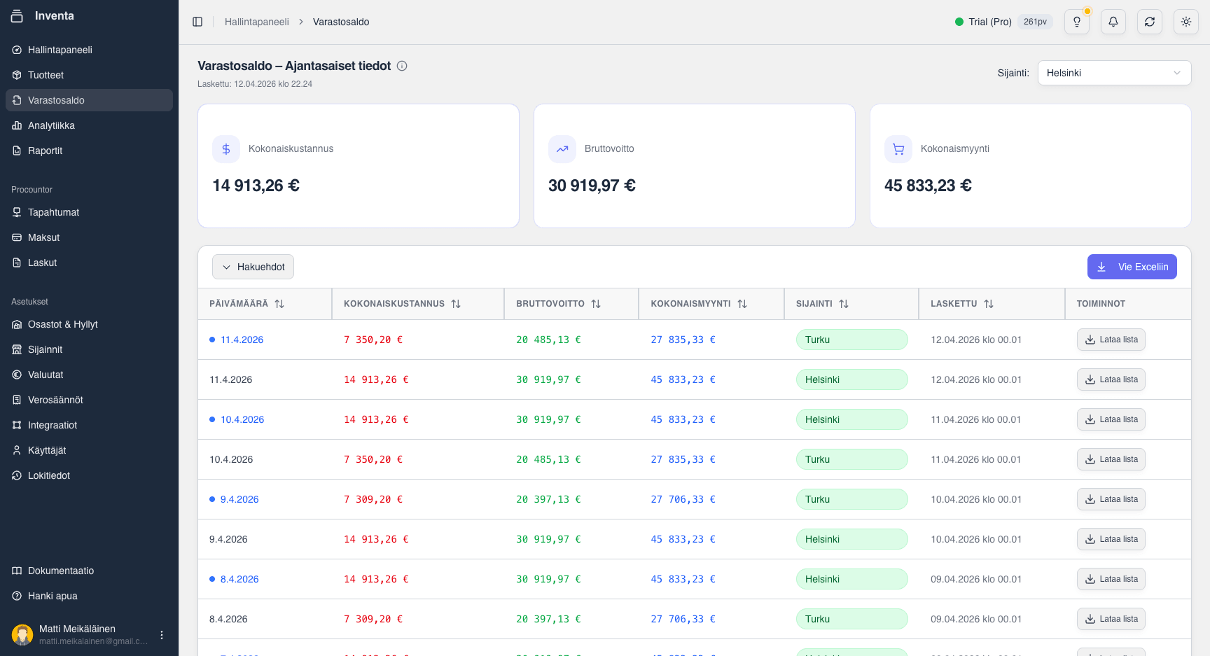
Task: Click Hallintapaneeli in the breadcrumb
Action: point(256,22)
